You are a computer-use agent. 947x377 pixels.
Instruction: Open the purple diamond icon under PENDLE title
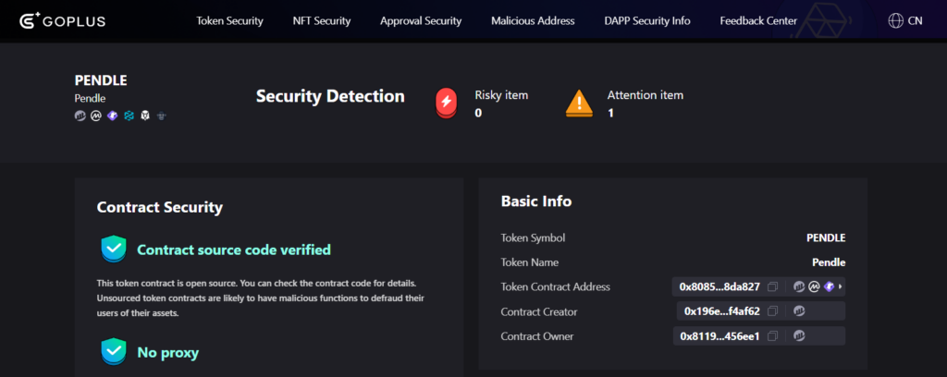112,116
